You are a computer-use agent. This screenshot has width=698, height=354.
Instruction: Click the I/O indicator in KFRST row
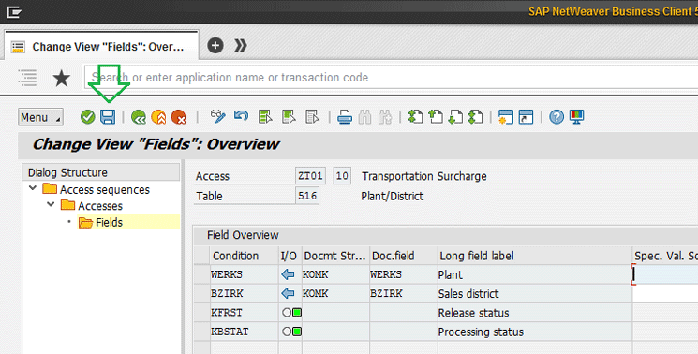tap(291, 313)
